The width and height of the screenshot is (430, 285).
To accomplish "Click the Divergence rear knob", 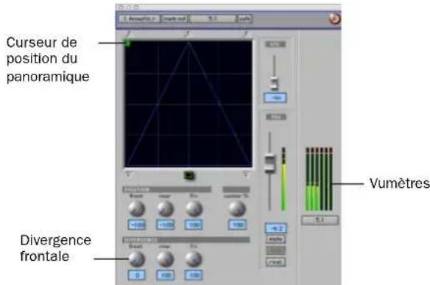I will (166, 259).
